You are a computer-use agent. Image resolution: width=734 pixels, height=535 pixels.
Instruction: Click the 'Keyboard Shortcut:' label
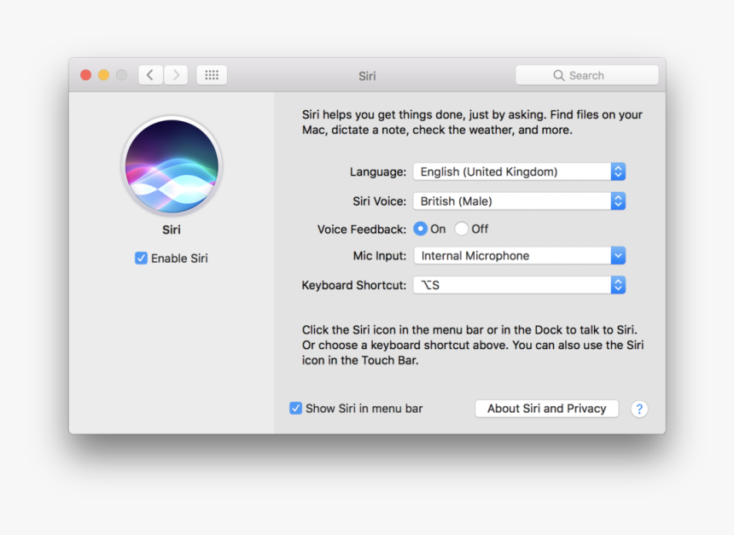click(x=354, y=285)
